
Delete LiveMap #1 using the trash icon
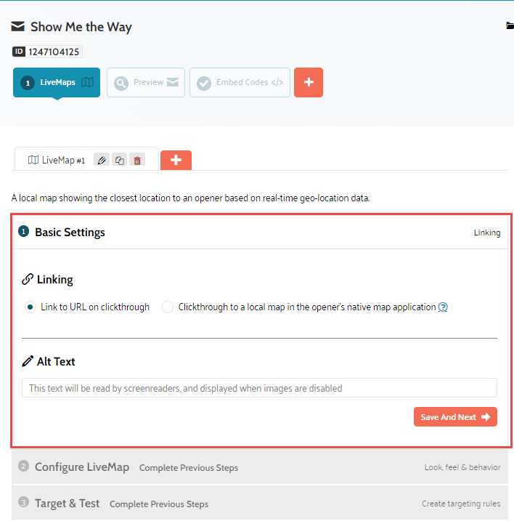coord(137,160)
